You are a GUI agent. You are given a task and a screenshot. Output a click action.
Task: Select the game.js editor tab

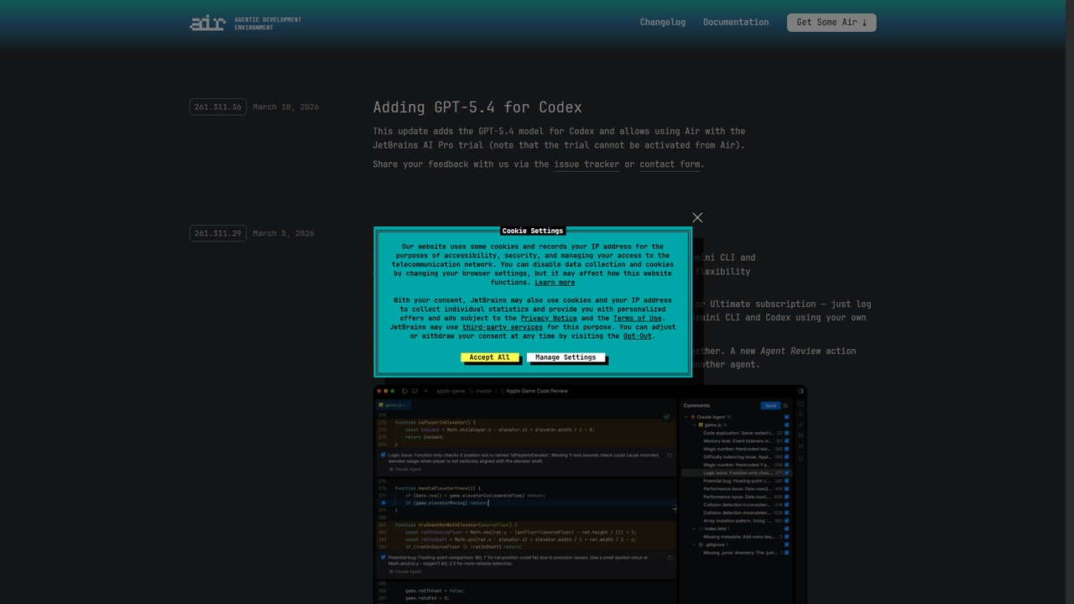click(x=394, y=405)
